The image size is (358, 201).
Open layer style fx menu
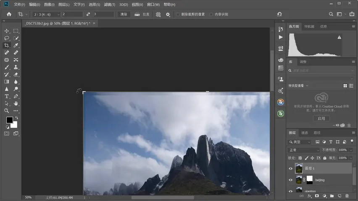[x=309, y=196]
